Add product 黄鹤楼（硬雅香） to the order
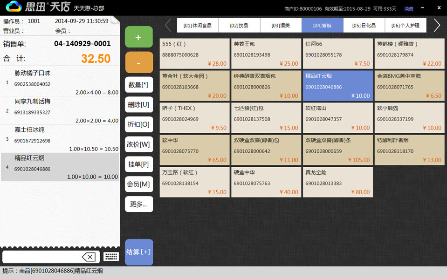The width and height of the screenshot is (447, 279). 409,54
